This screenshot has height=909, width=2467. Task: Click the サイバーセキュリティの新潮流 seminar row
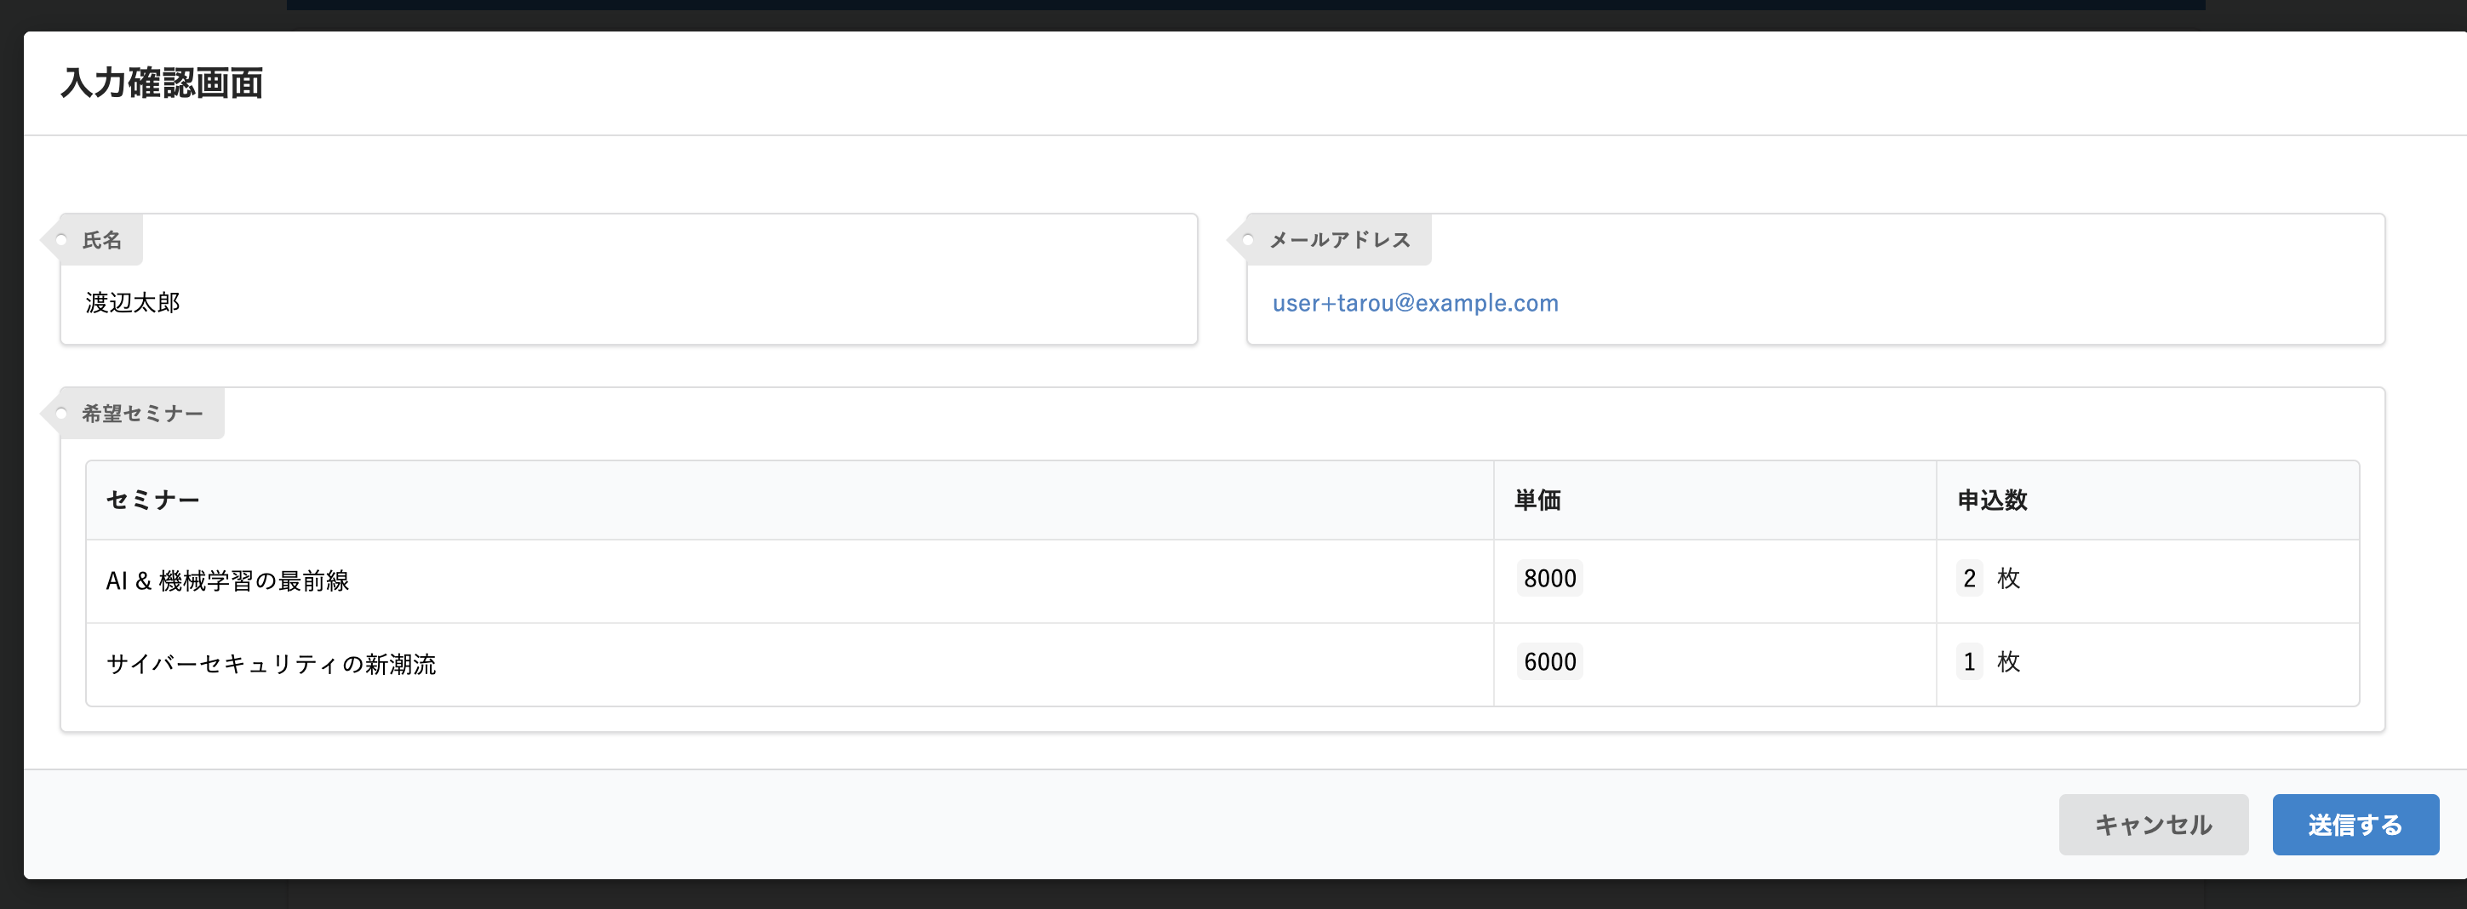click(x=273, y=663)
